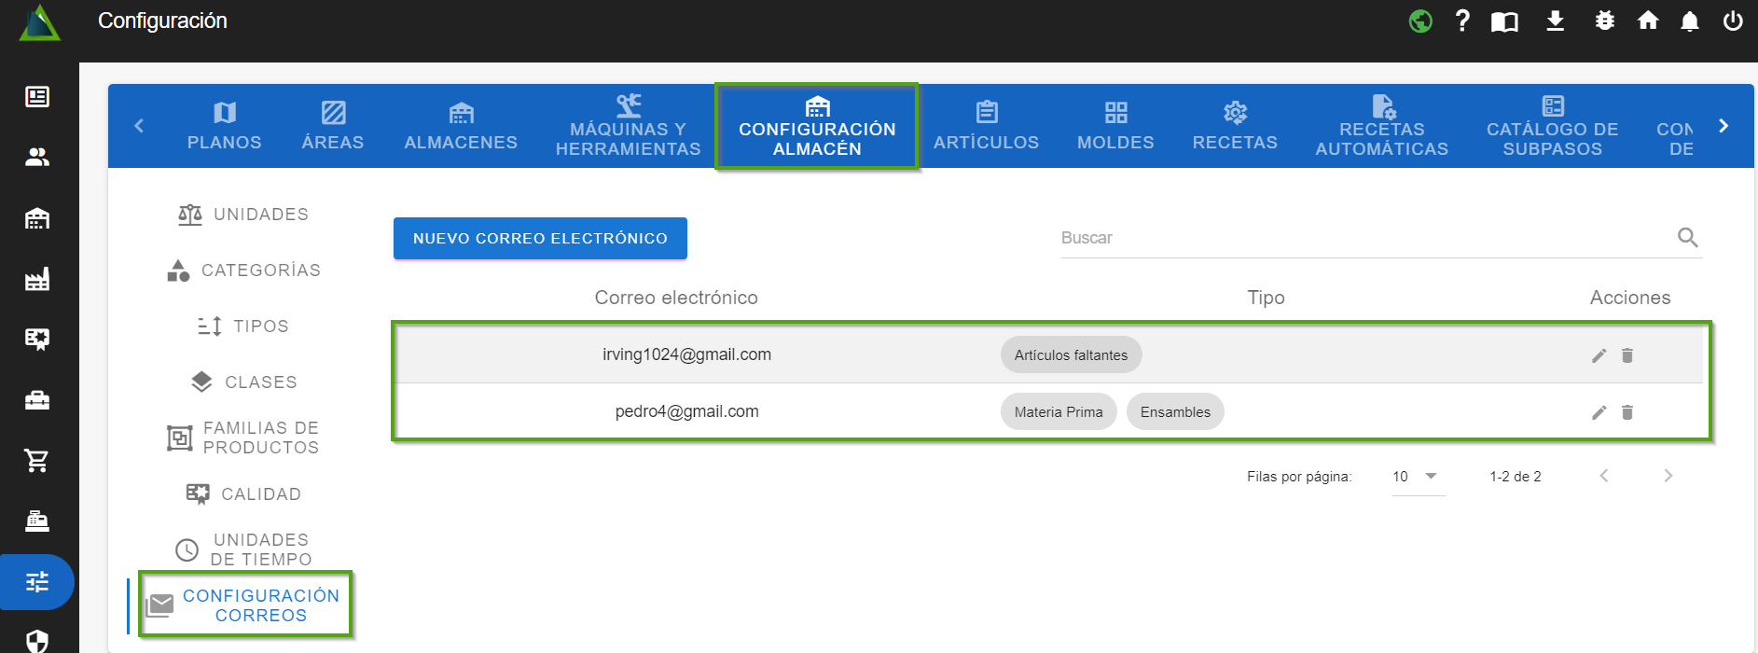The height and width of the screenshot is (653, 1758).
Task: Select the Unidades side menu item
Action: click(244, 215)
